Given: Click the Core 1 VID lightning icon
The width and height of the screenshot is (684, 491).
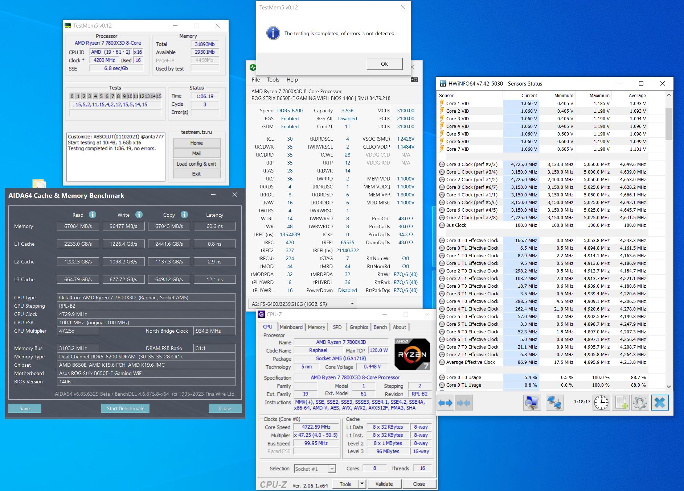Looking at the screenshot, I should point(442,103).
